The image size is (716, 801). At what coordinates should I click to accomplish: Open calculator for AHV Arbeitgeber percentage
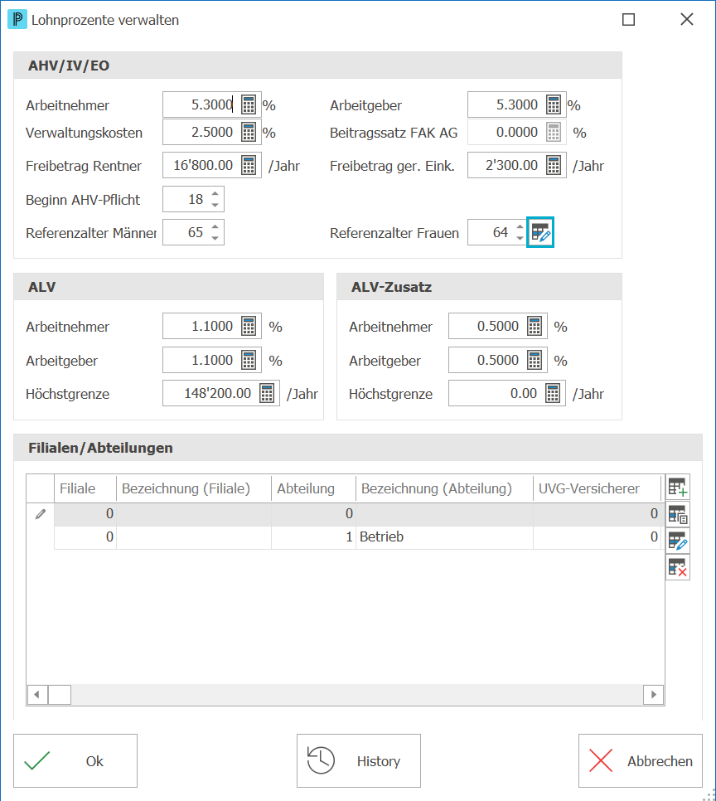(x=554, y=104)
